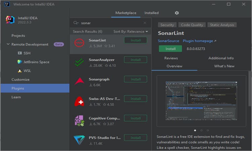Switch to the Marketplace tab
The image size is (252, 151).
click(x=126, y=13)
